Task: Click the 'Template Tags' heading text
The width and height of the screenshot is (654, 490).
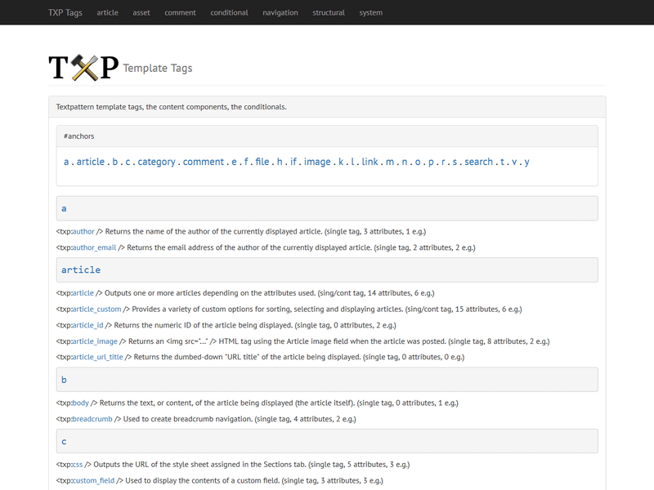Action: 158,68
